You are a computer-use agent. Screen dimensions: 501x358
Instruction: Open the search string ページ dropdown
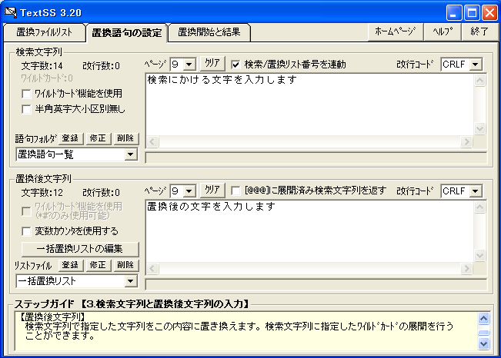point(189,65)
